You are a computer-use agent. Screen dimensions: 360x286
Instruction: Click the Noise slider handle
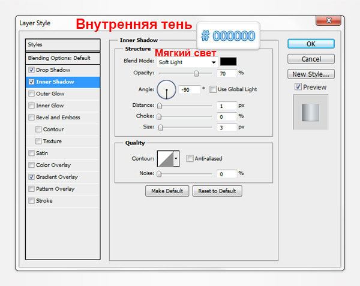pyautogui.click(x=159, y=174)
